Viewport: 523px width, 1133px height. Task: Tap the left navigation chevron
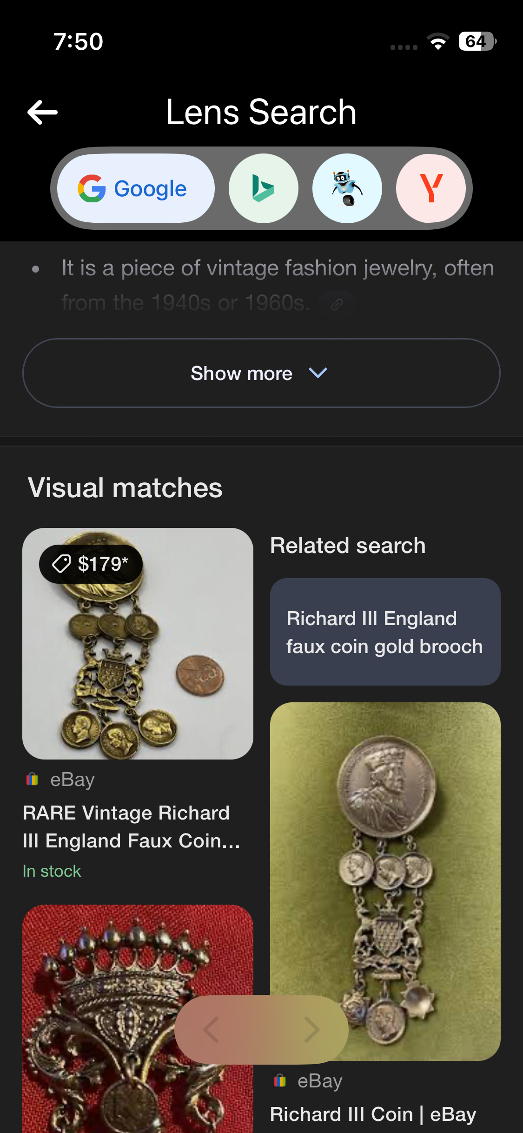click(x=212, y=1029)
